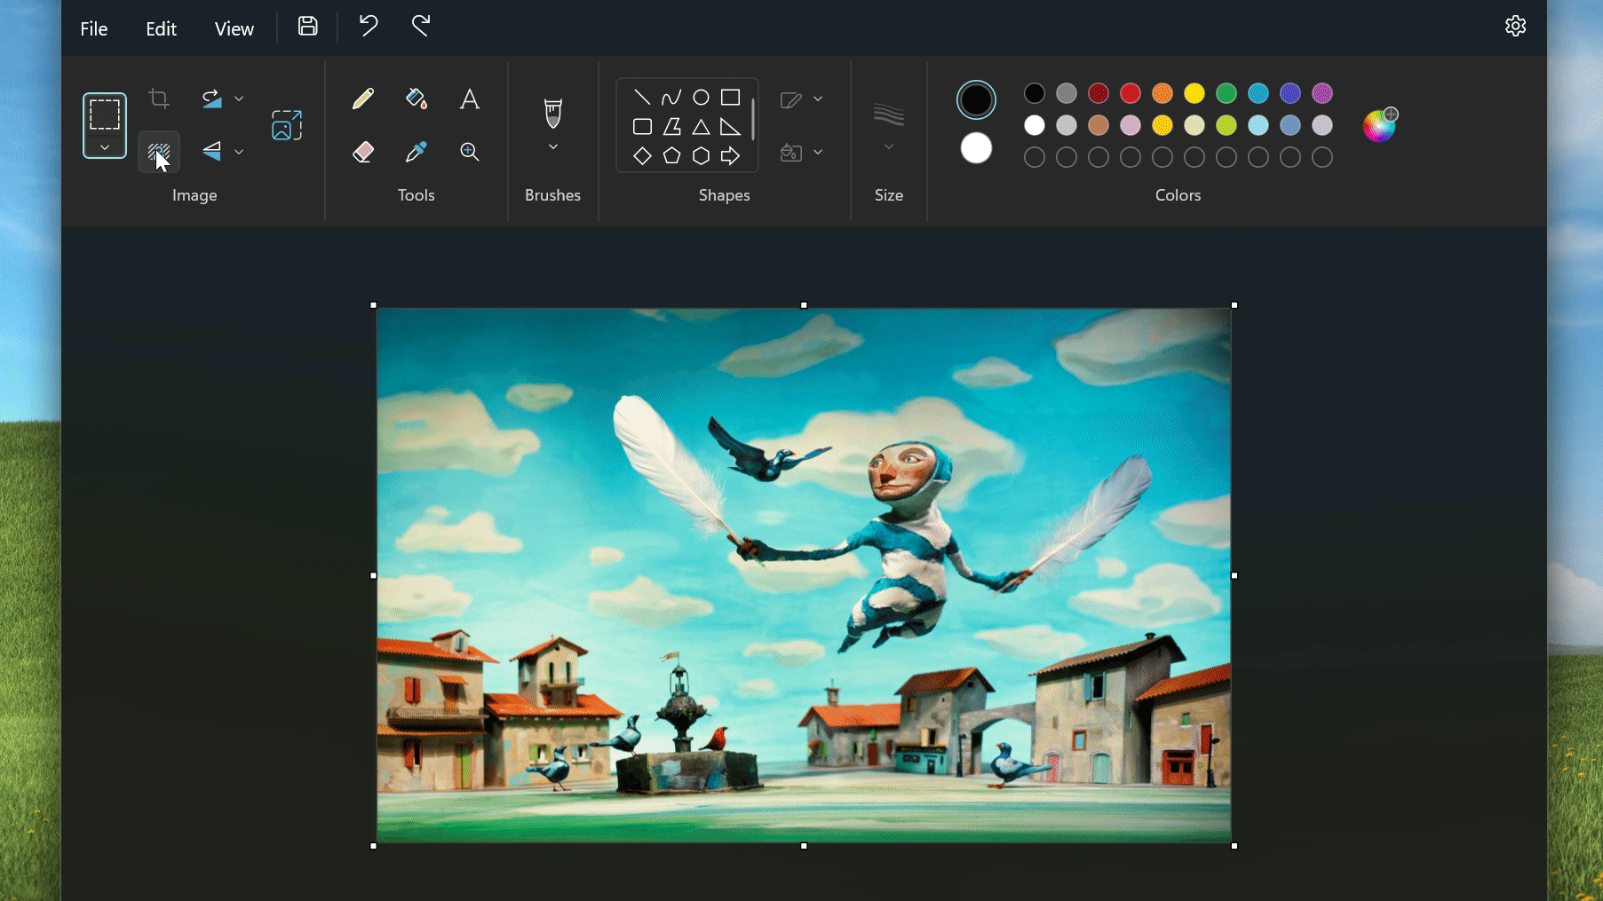This screenshot has height=901, width=1603.
Task: Click the Undo arrow
Action: click(369, 27)
